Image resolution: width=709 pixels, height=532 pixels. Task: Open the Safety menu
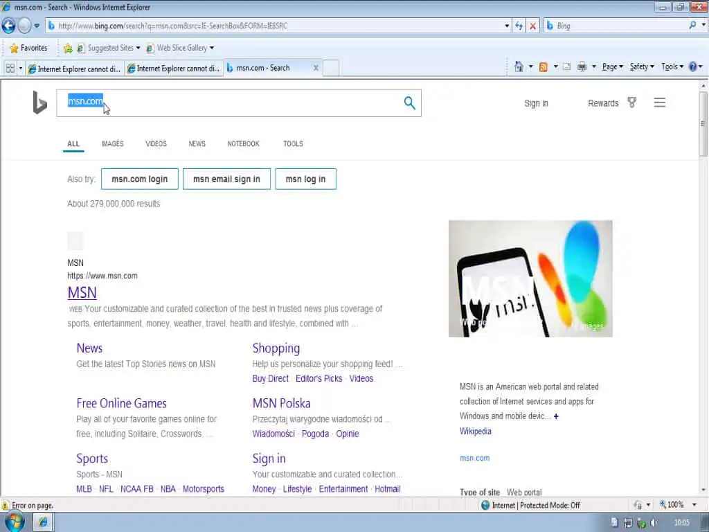[642, 67]
